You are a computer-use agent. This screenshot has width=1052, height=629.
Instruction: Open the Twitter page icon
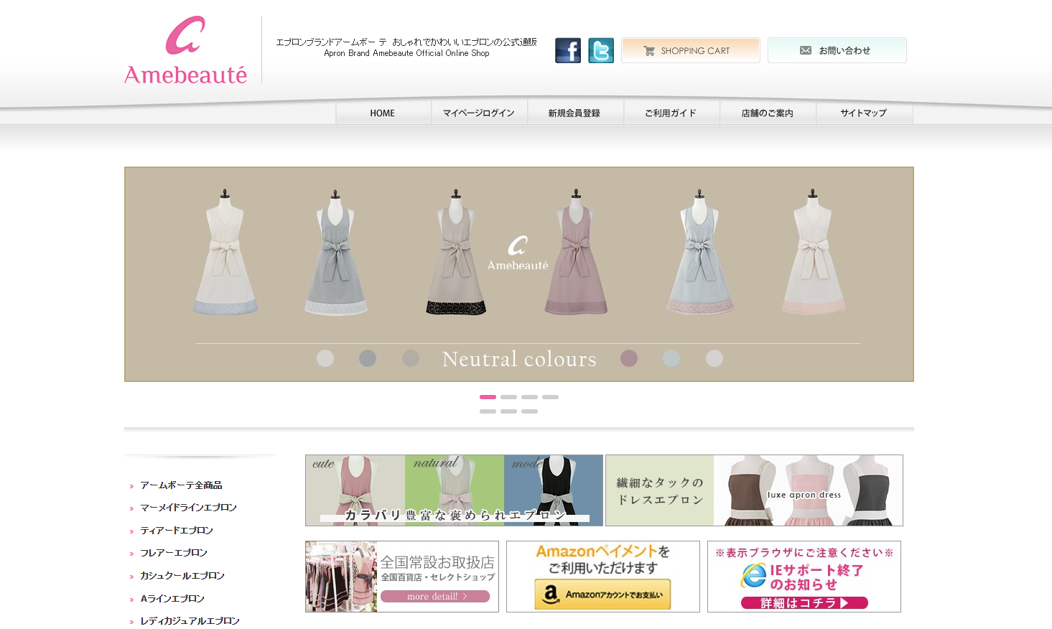point(601,51)
